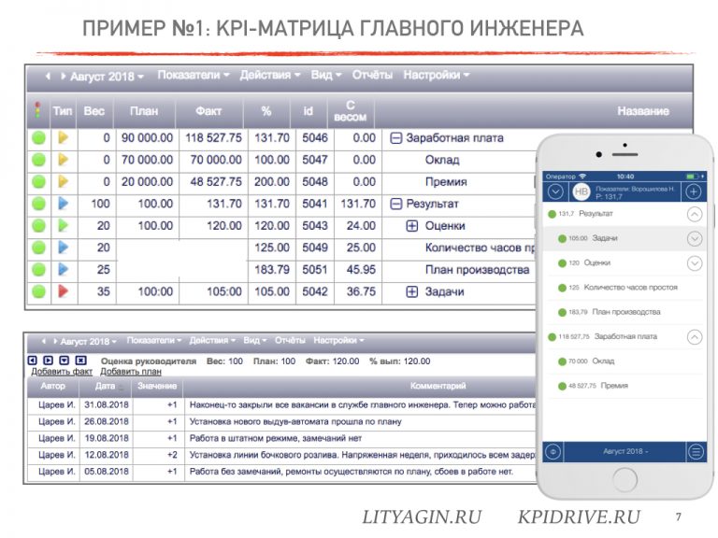Select the План производства row name in table
Image resolution: width=718 pixels, height=538 pixels.
477,270
